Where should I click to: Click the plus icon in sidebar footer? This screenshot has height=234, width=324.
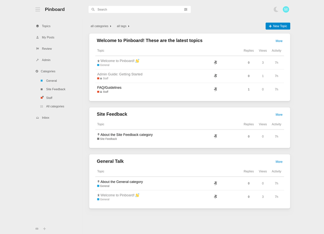[44, 229]
